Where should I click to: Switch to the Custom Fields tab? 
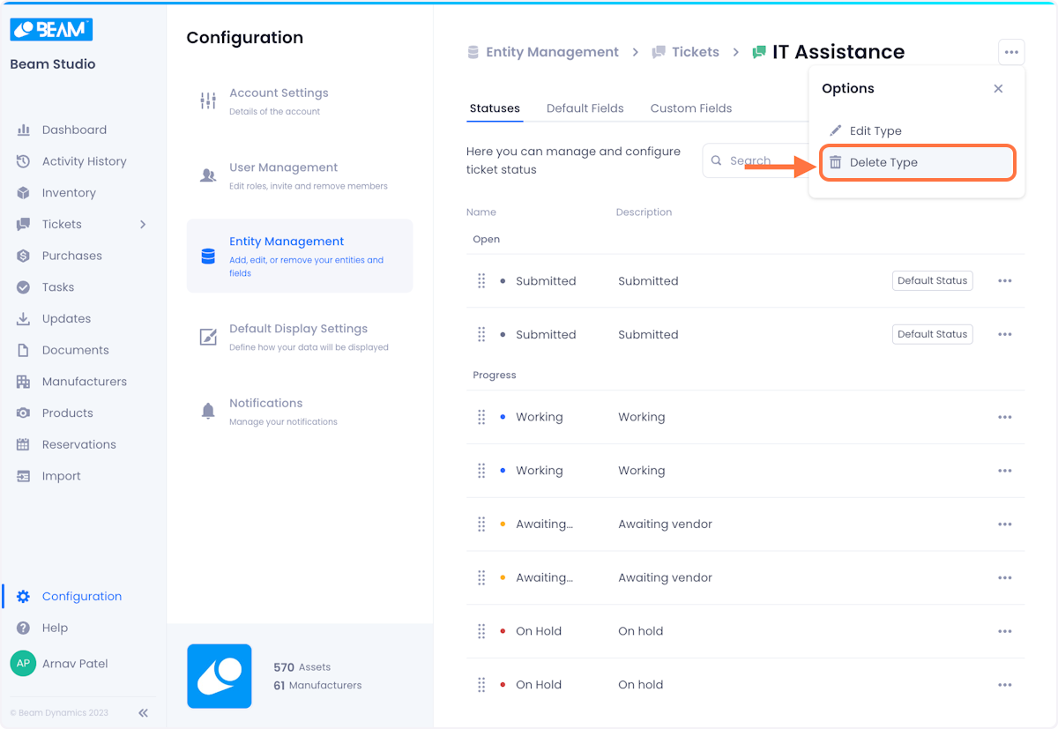[x=691, y=108]
